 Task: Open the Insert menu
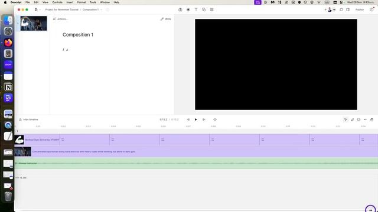click(70, 2)
